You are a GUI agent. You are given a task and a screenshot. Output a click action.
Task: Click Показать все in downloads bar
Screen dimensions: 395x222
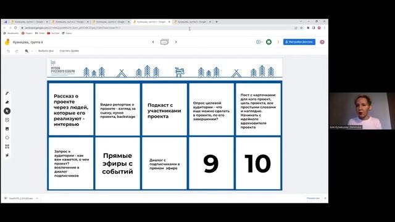point(313,199)
